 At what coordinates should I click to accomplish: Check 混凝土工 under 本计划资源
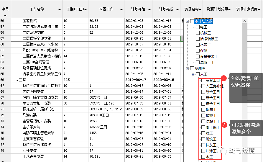pyautogui.click(x=198, y=63)
